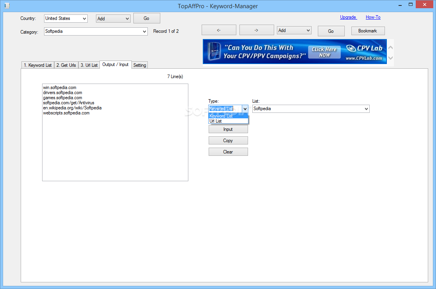Click the Clear button

[x=228, y=152]
